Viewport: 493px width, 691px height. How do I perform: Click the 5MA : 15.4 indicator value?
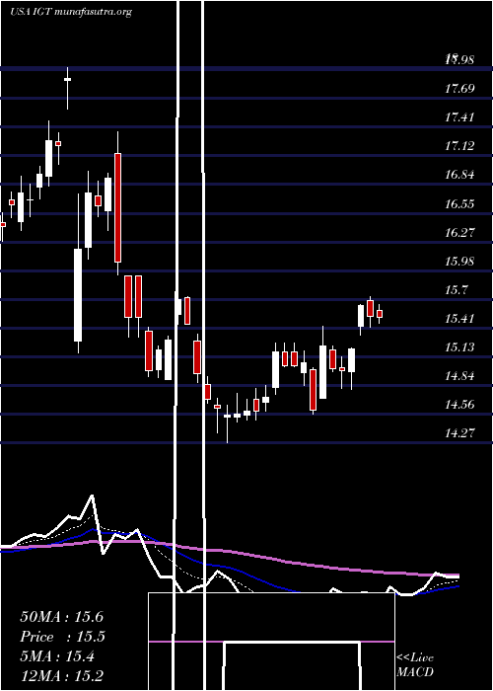(57, 656)
